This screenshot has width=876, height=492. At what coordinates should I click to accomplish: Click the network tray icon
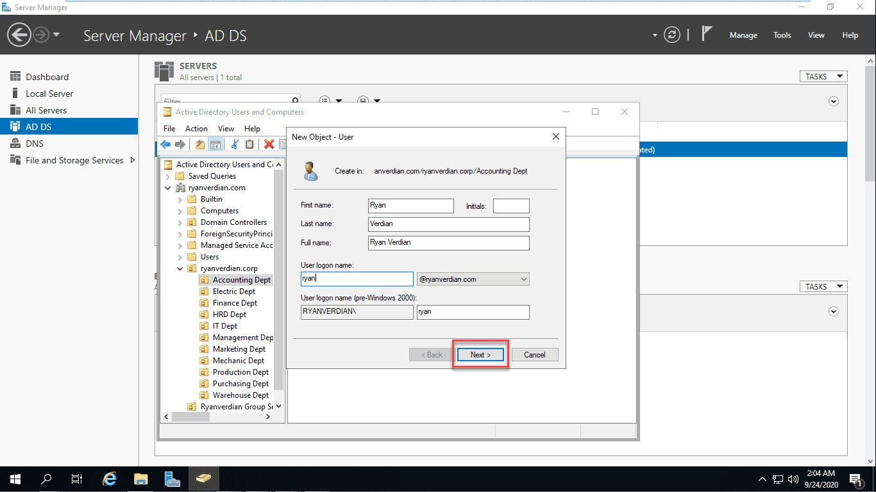tap(778, 479)
